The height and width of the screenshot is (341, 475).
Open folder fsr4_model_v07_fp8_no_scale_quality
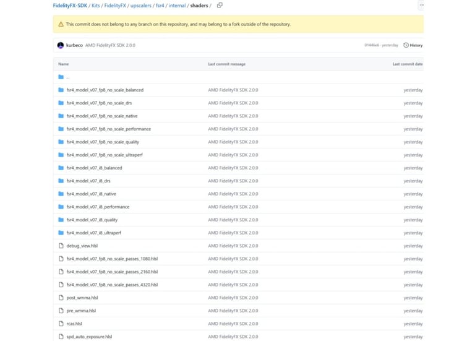(x=103, y=142)
